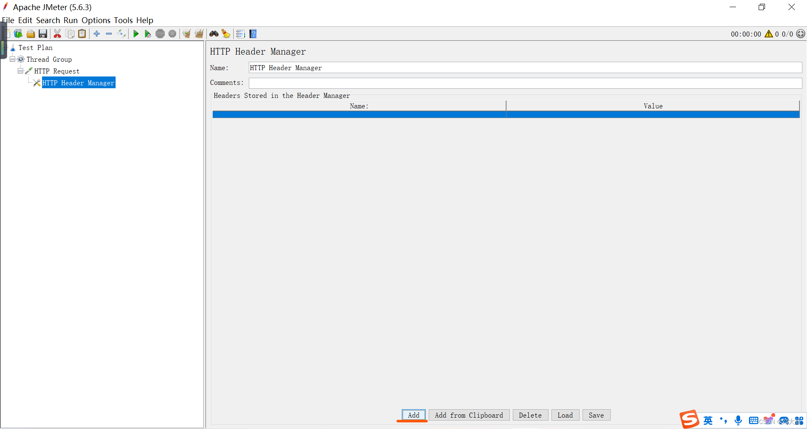
Task: Select HTTP Header Manager tree node
Action: click(78, 83)
